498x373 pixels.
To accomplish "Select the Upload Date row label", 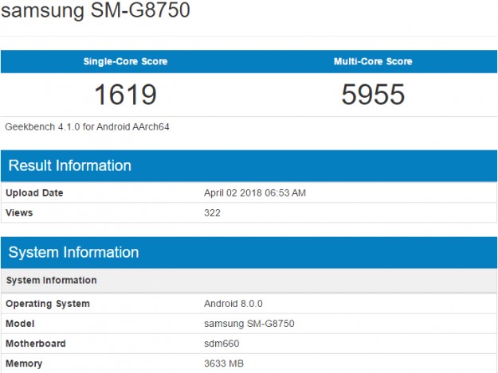I will point(35,193).
